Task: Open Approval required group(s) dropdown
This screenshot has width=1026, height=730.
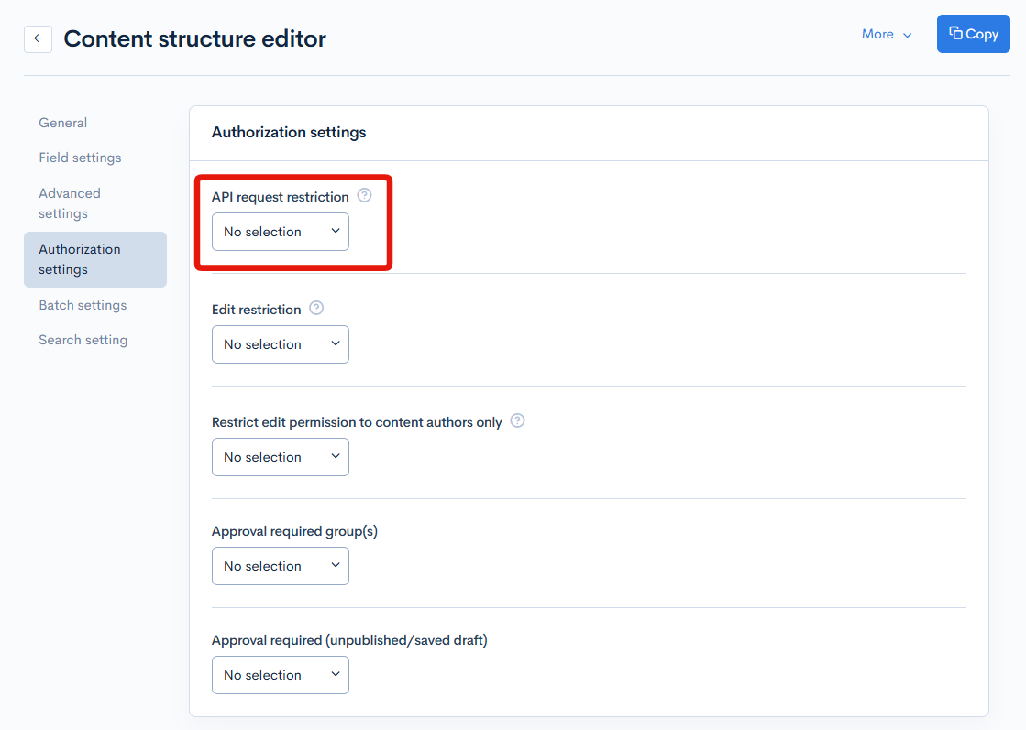Action: click(280, 566)
